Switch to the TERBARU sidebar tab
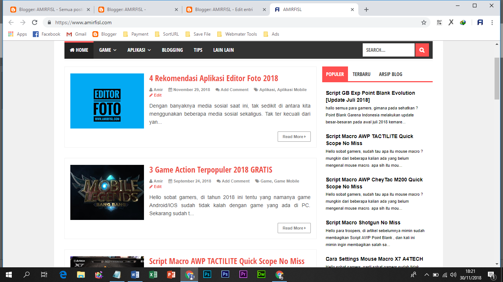 click(362, 74)
